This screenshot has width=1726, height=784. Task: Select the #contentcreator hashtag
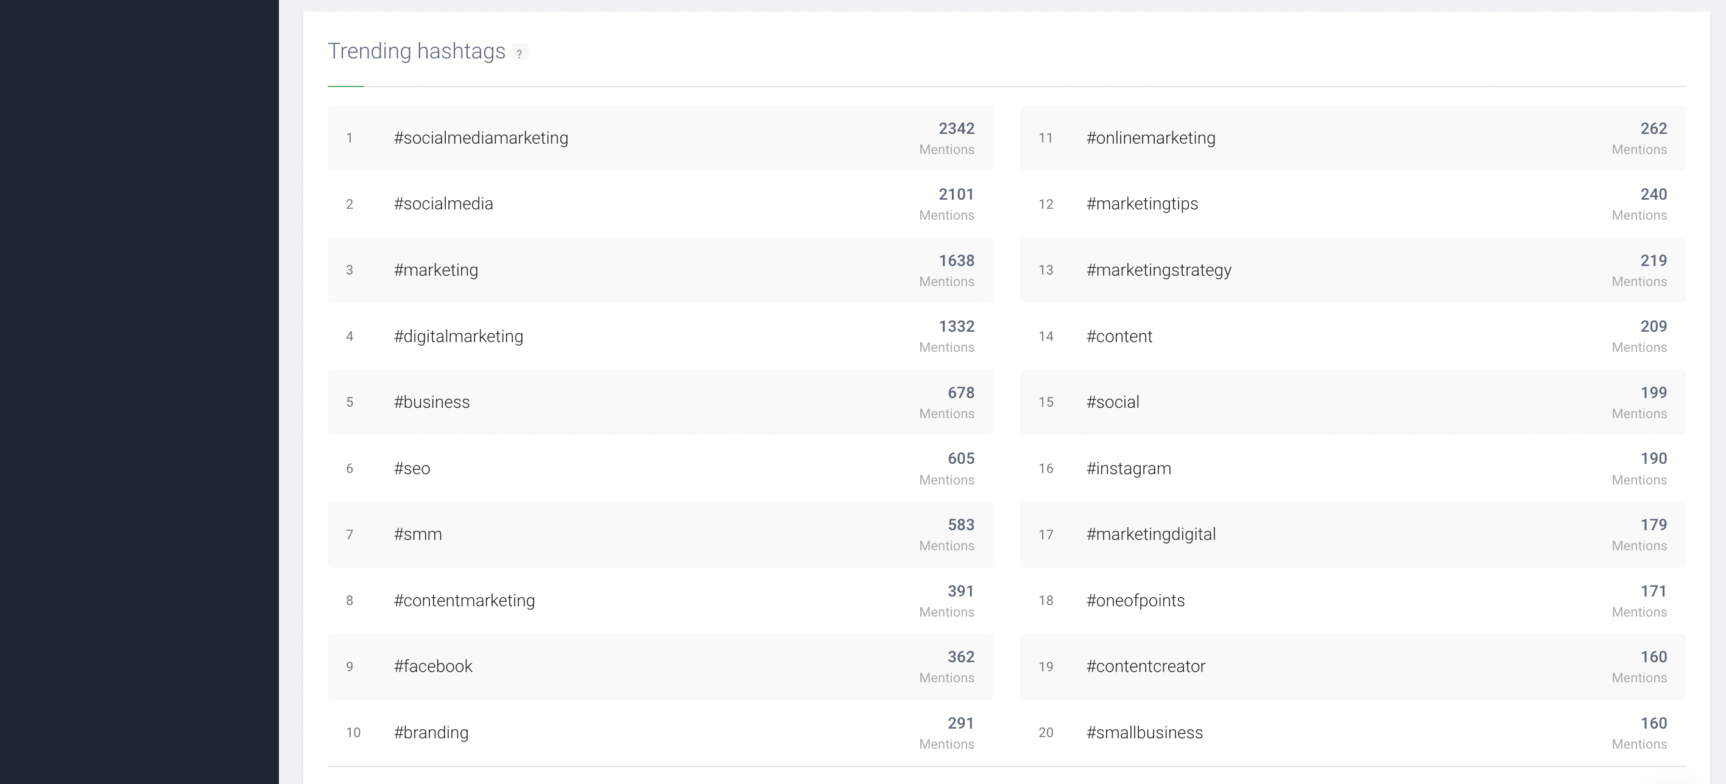pyautogui.click(x=1145, y=667)
